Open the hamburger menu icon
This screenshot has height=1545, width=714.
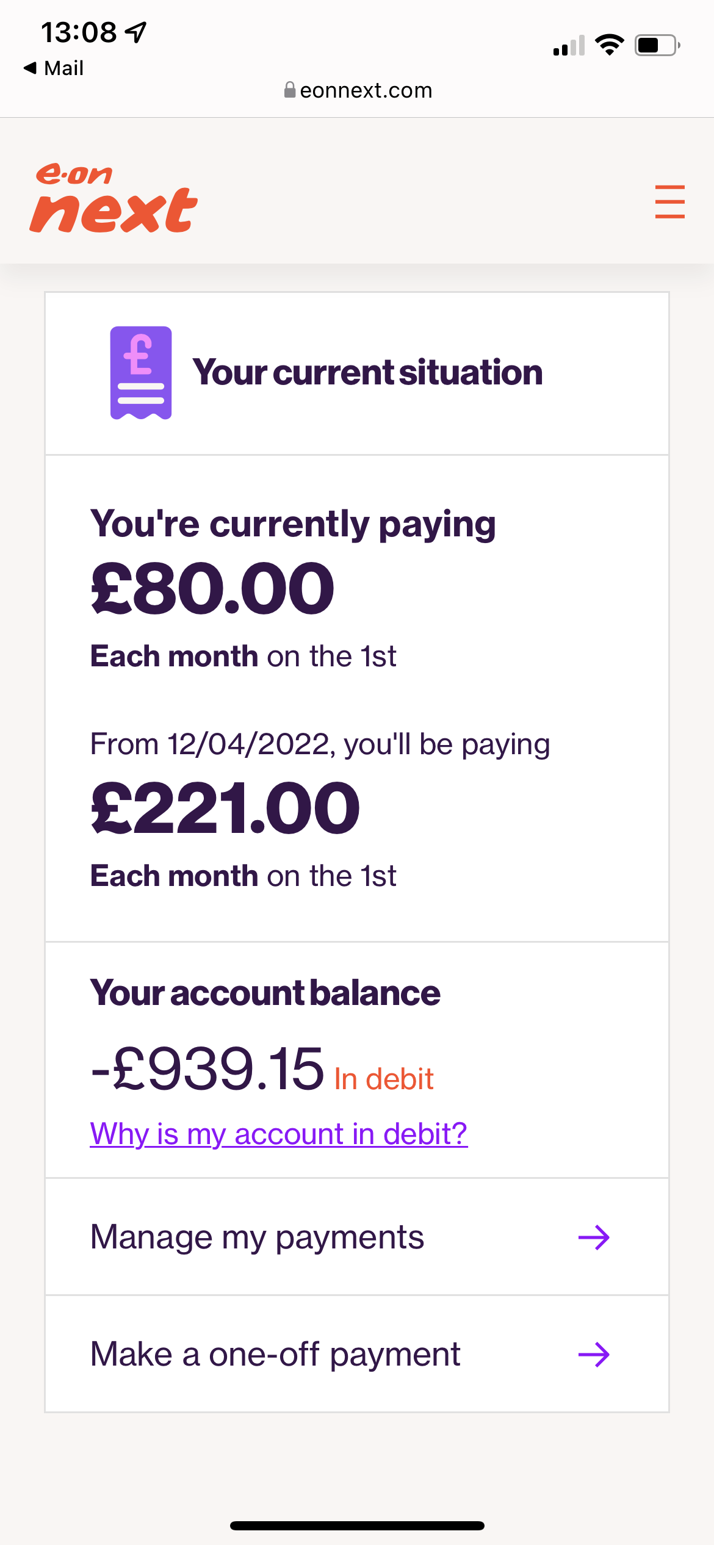pyautogui.click(x=669, y=201)
